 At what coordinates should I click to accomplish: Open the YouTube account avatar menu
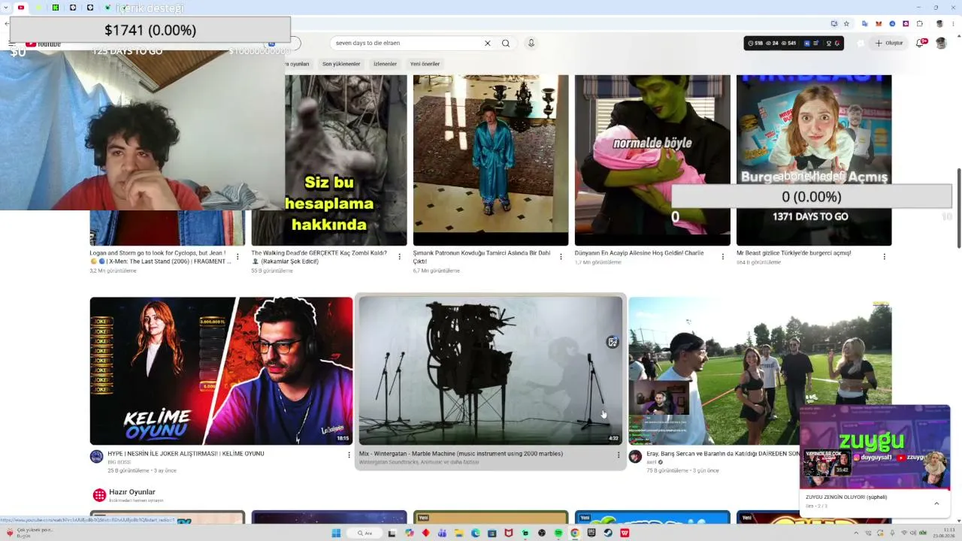tap(941, 43)
